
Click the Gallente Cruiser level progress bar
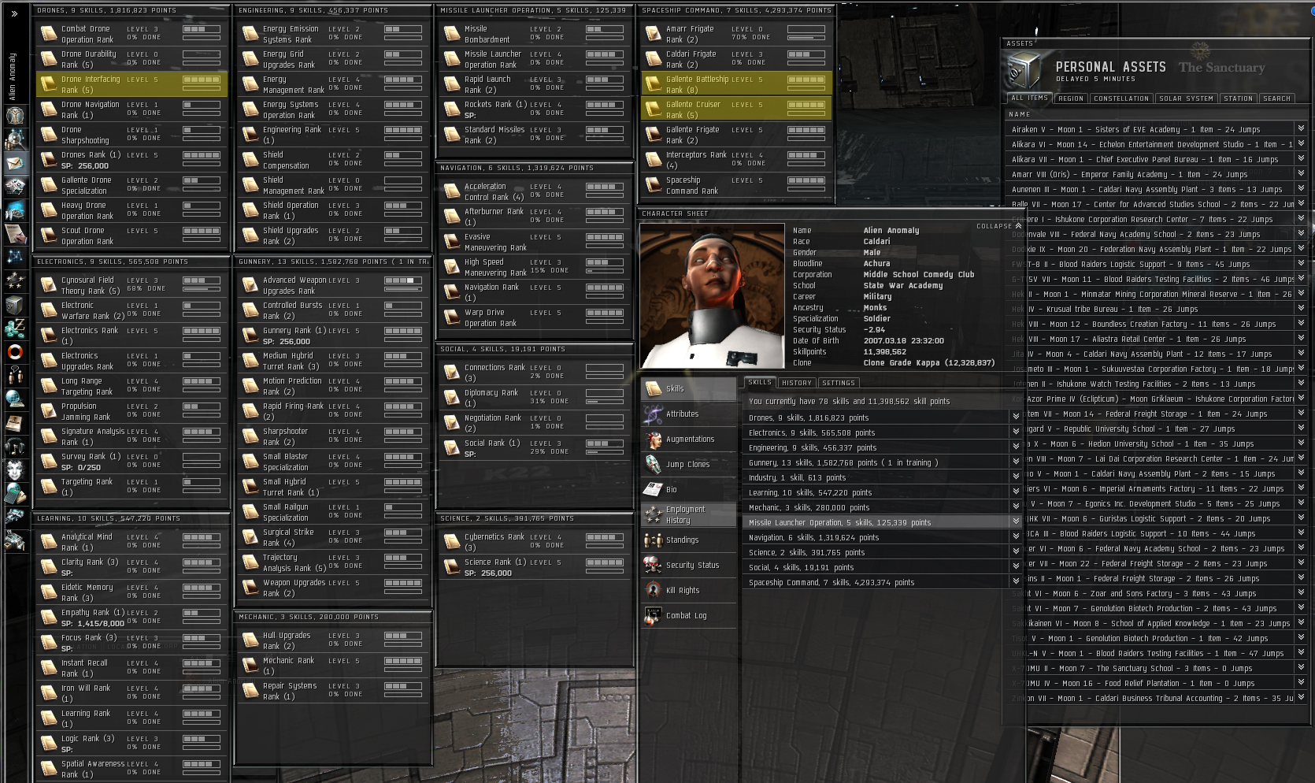tap(806, 105)
